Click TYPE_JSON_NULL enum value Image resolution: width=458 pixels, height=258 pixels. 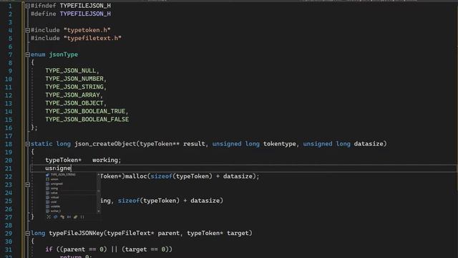pos(70,71)
